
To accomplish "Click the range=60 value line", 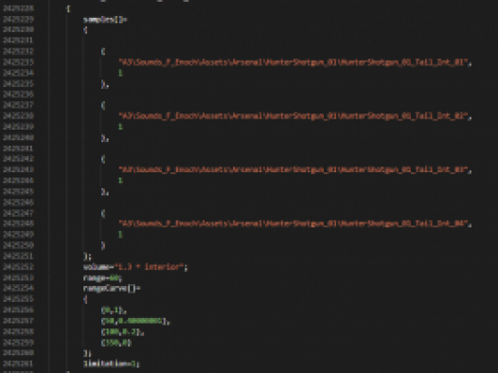I will click(x=102, y=277).
